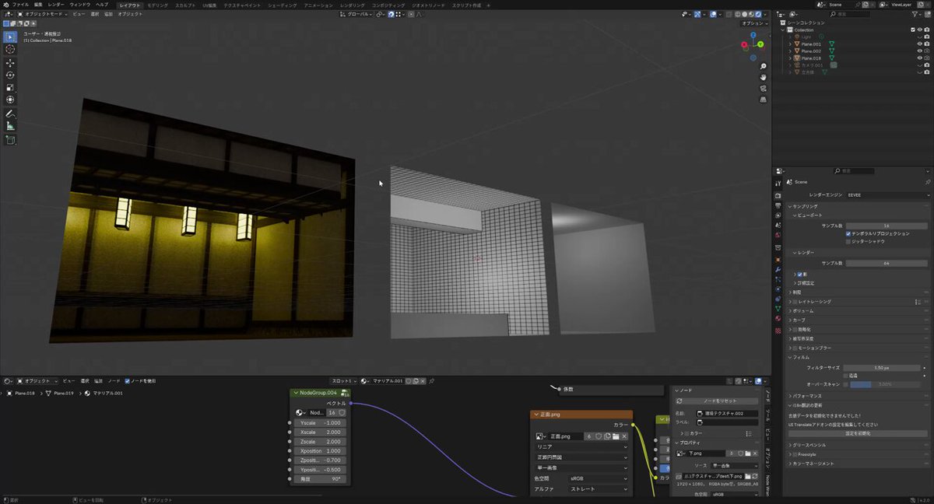Click the magnifier zoom icon in viewport sidebar
This screenshot has height=504, width=934.
point(764,66)
